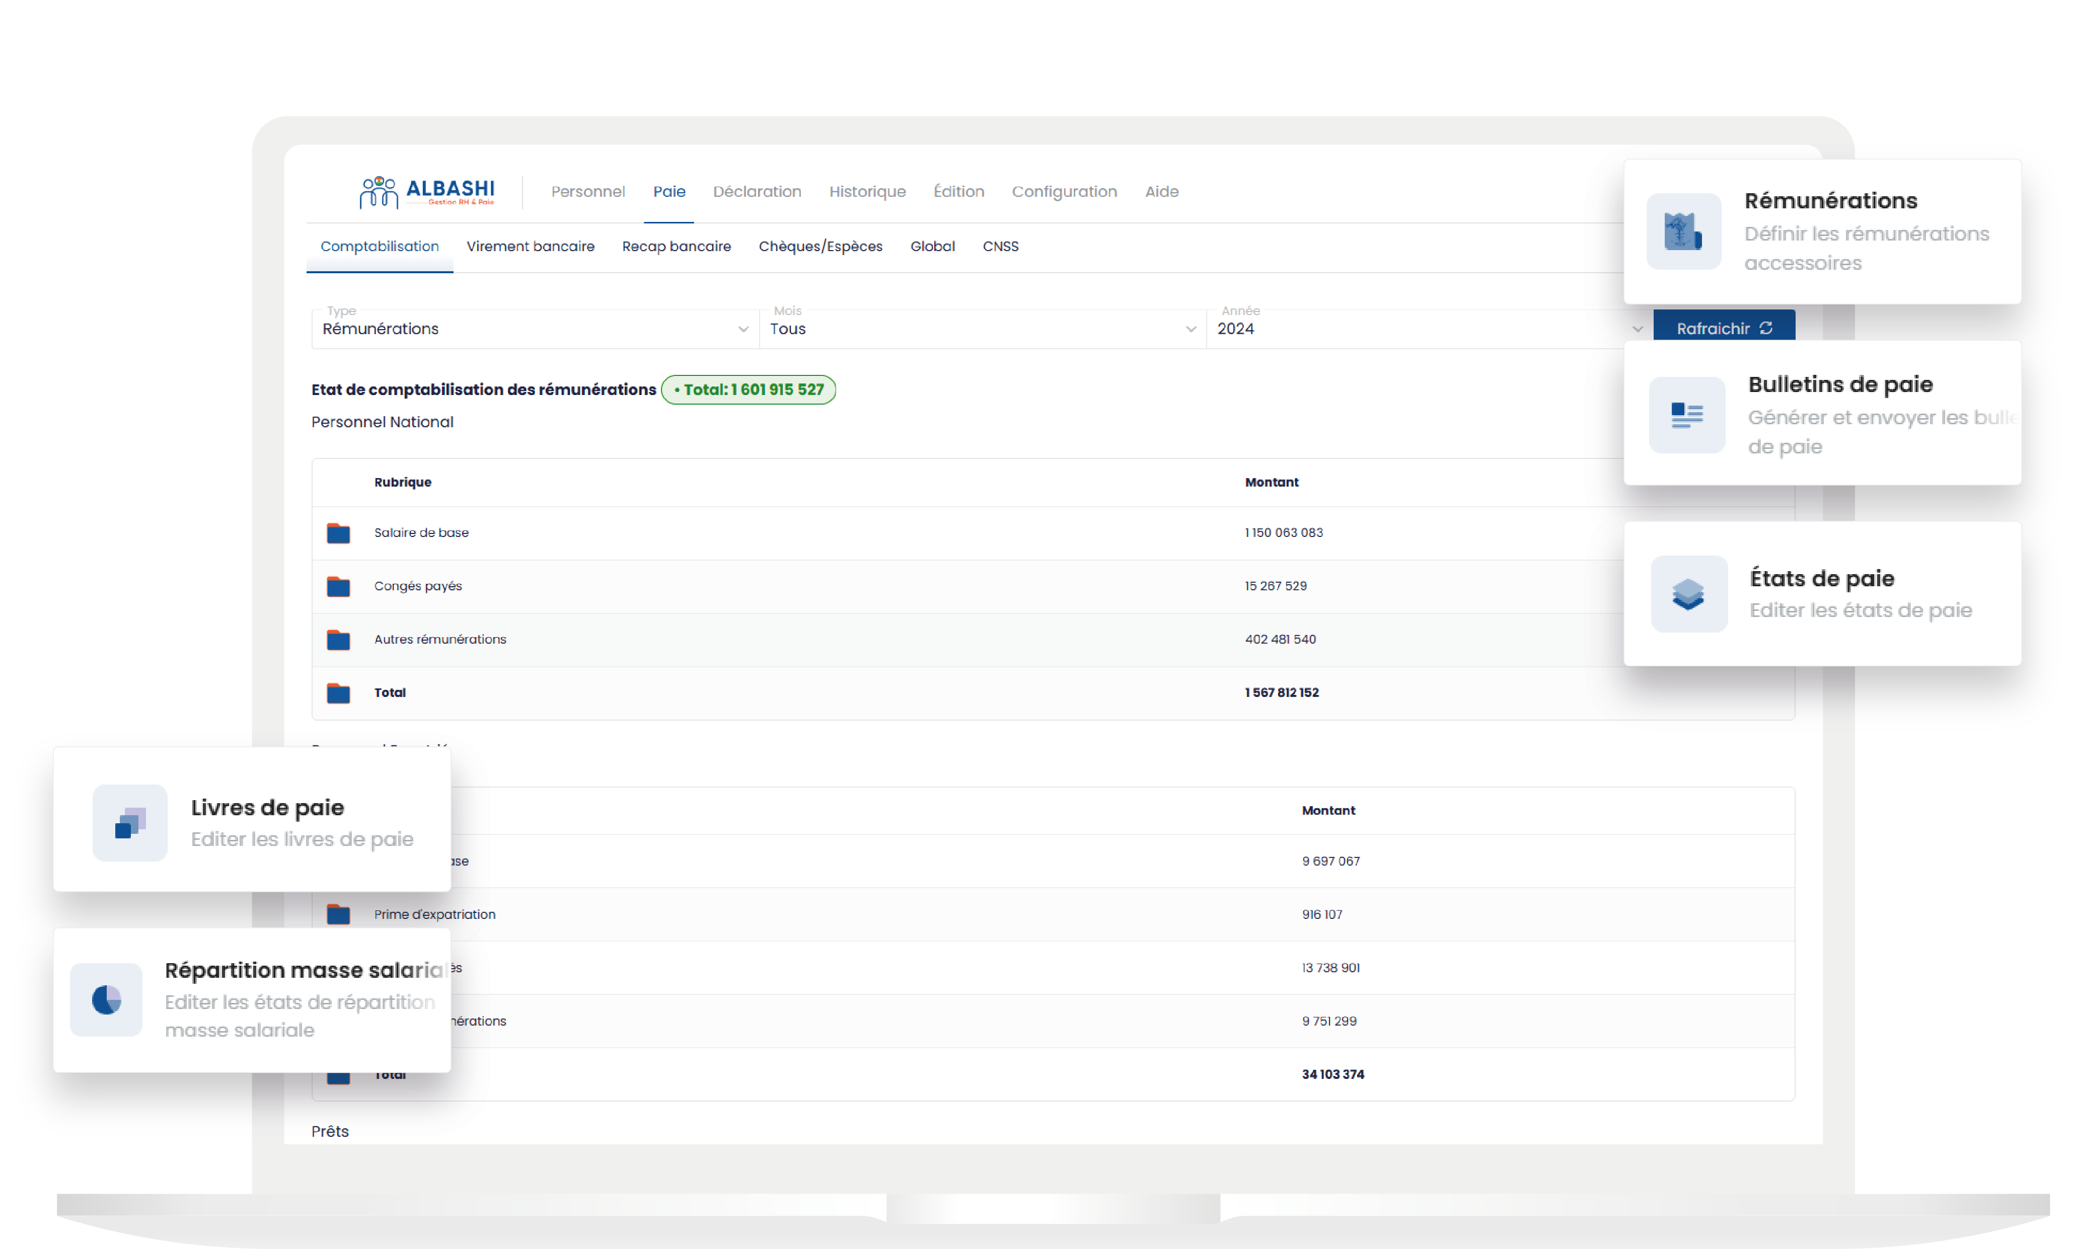Click the green Total 1 601 915 527 badge
Viewport: 2075px width, 1249px height.
pos(749,389)
